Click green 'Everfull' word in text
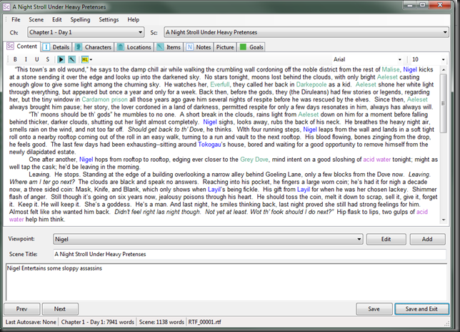The height and width of the screenshot is (332, 460). (220, 84)
